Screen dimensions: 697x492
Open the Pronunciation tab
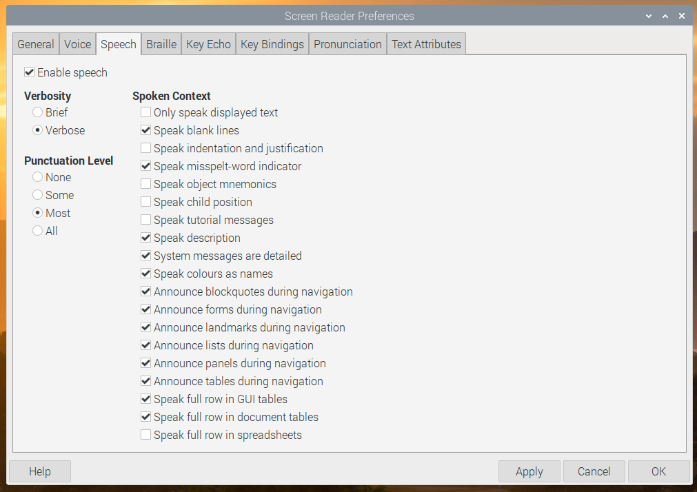click(x=347, y=43)
